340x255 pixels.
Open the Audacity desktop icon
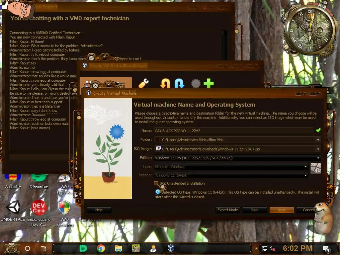pos(13,181)
